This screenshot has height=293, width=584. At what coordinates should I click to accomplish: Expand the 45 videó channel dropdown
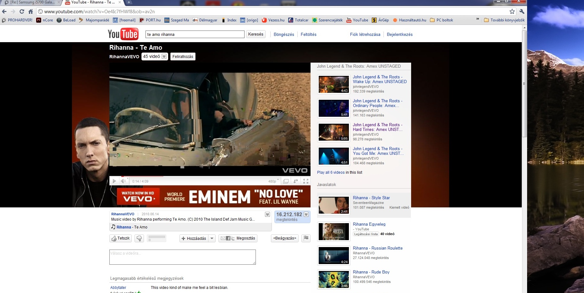[155, 56]
